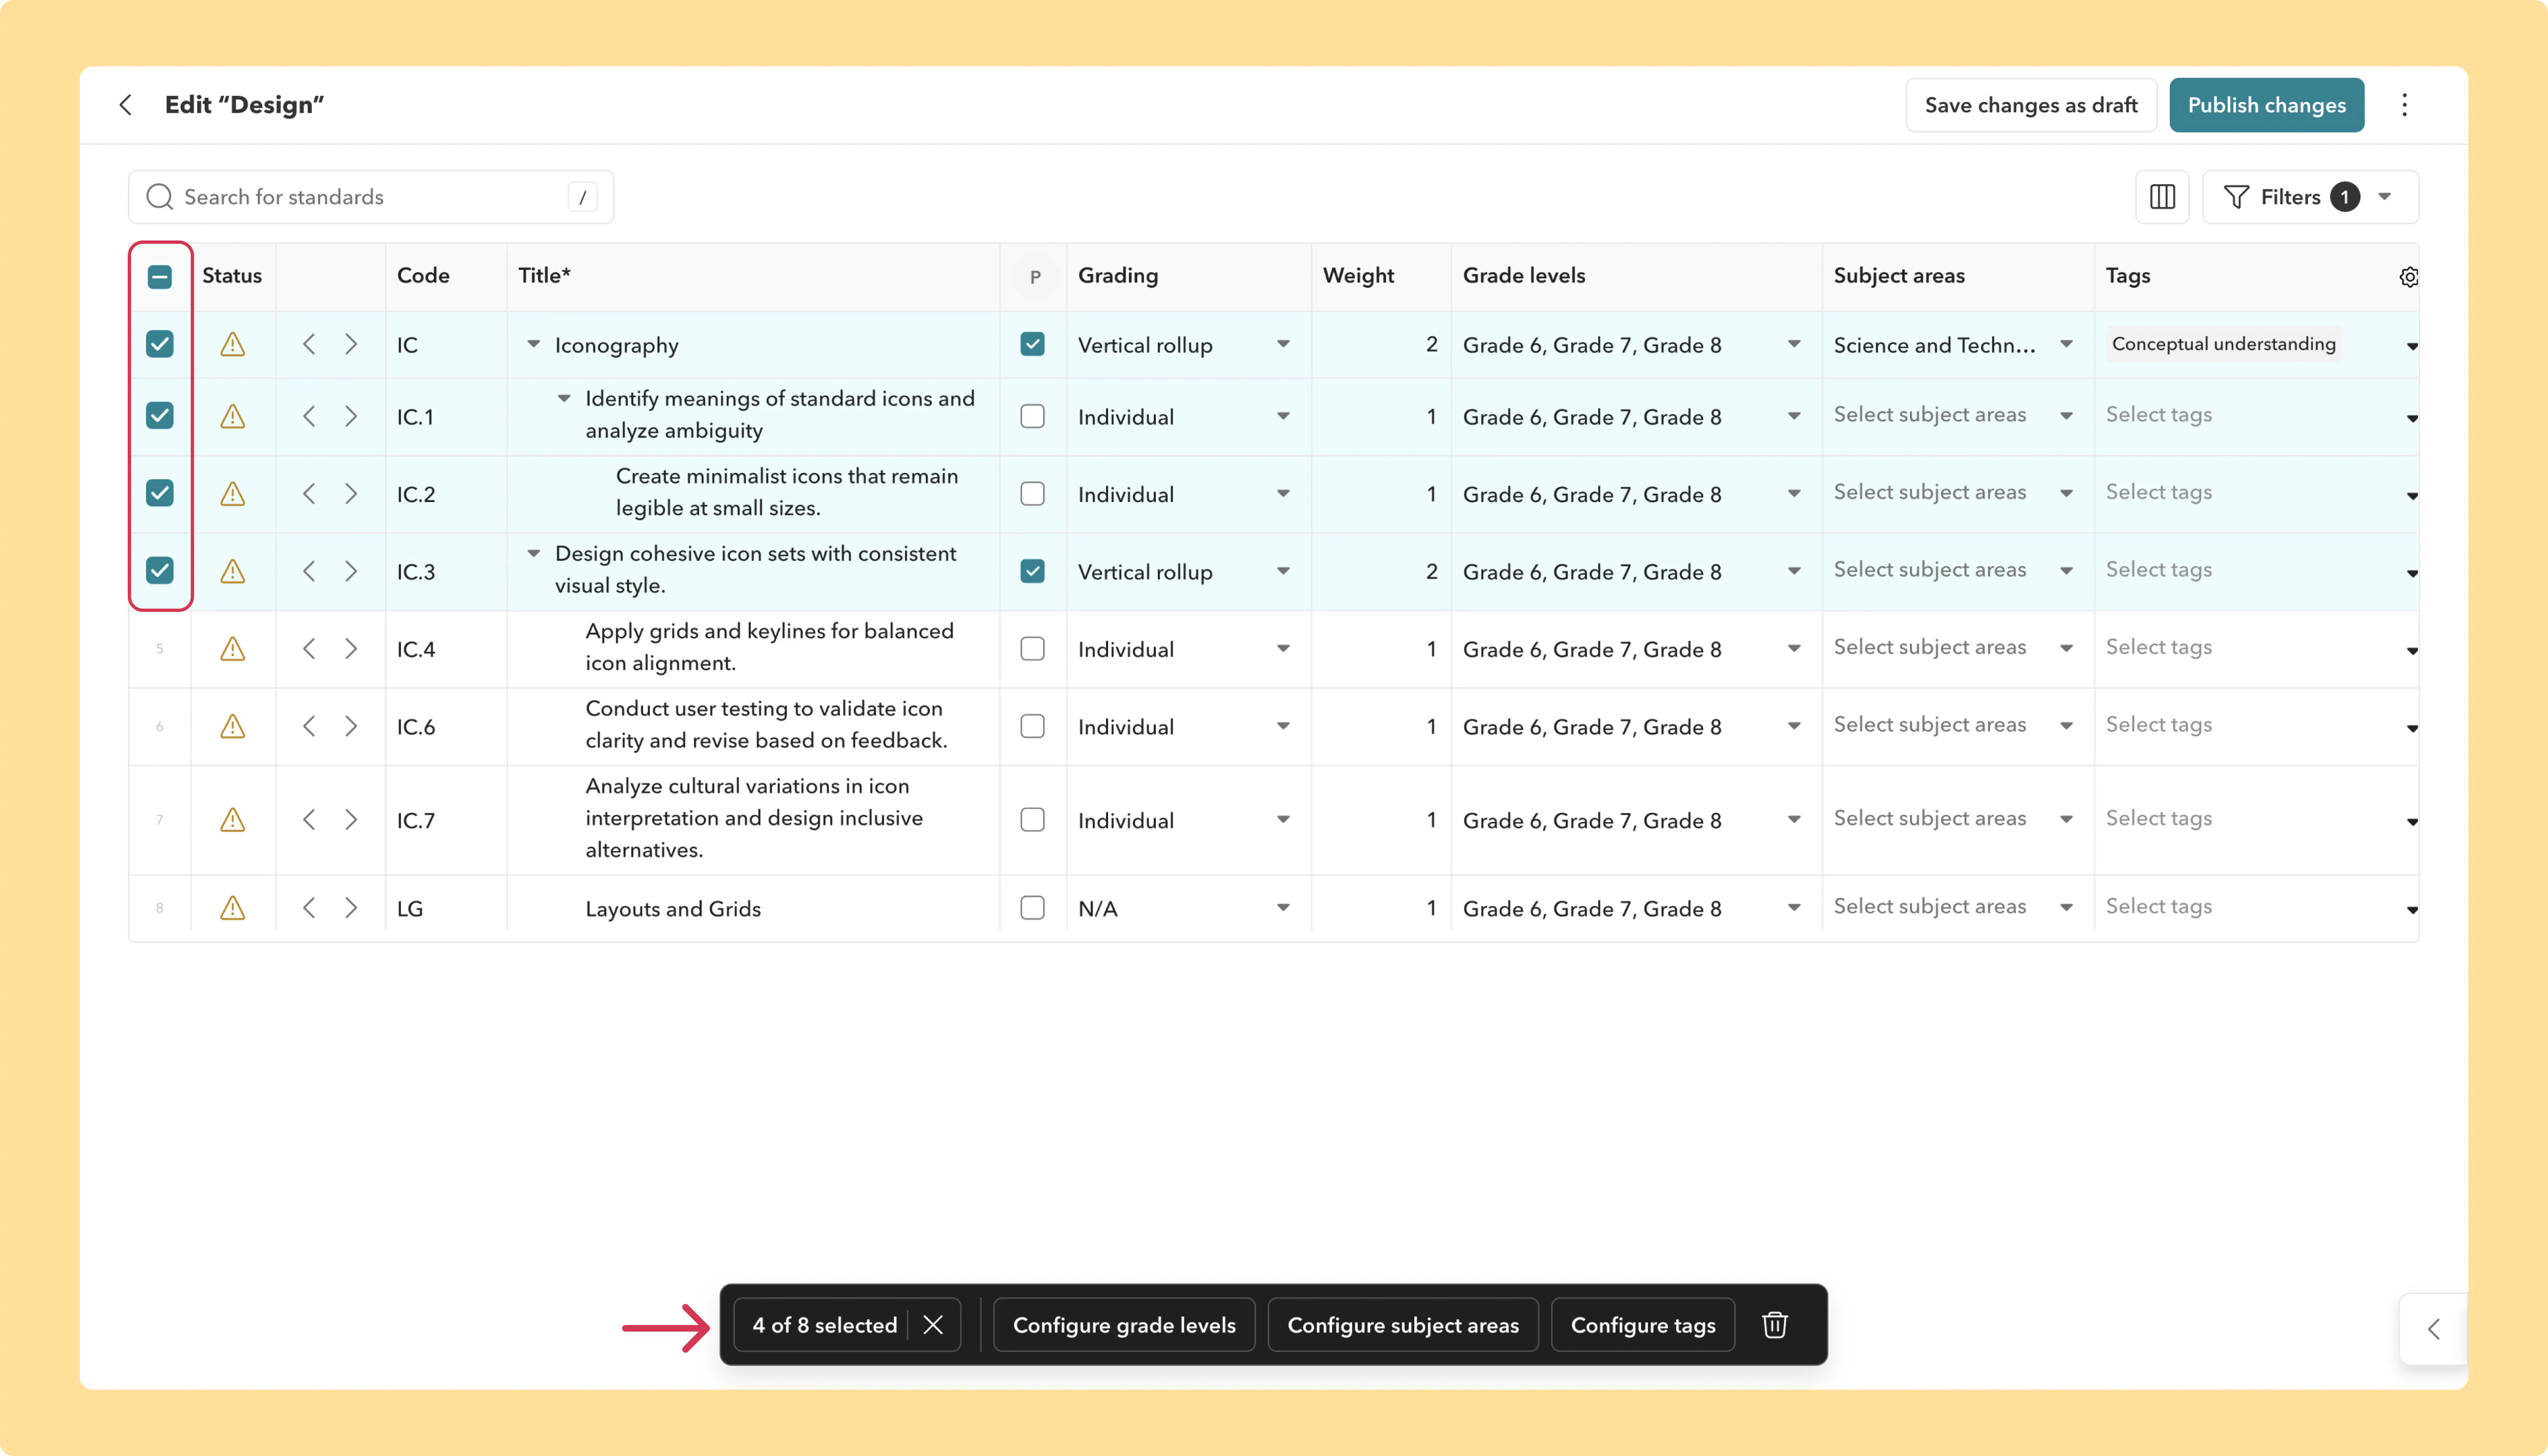
Task: Click the Status column header
Action: pos(232,276)
